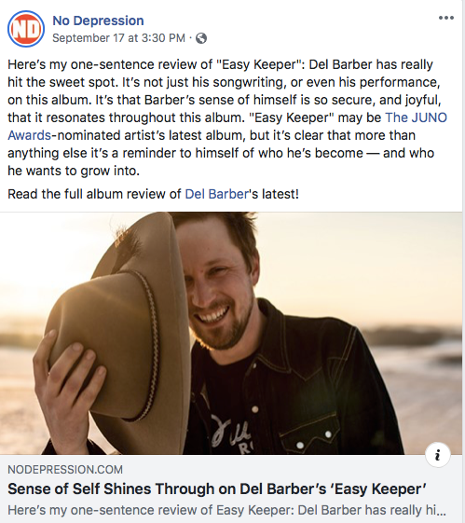Screen dimensions: 465x523
Task: Click the article description snippet text
Action: pyautogui.click(x=226, y=510)
